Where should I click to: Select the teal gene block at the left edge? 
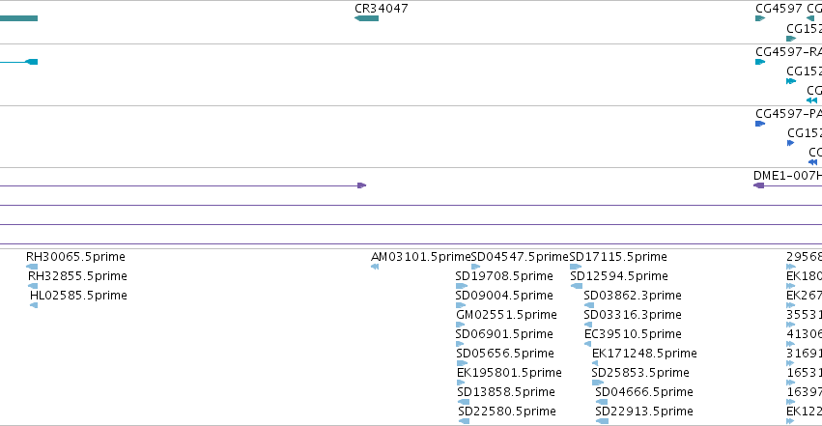(x=19, y=18)
